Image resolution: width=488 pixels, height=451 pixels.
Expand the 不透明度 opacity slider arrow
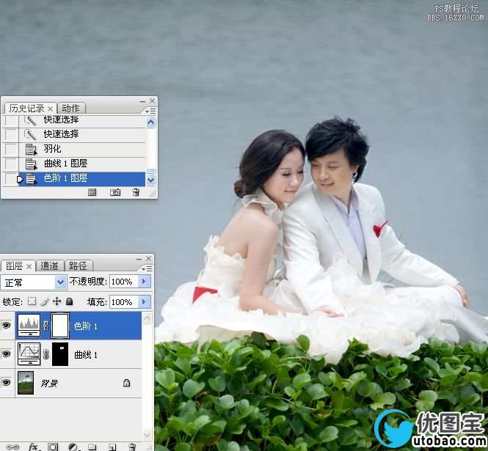143,282
